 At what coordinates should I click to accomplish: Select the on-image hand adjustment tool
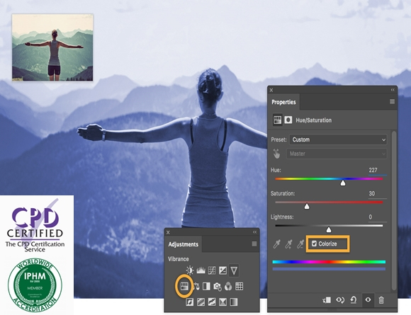pos(276,154)
